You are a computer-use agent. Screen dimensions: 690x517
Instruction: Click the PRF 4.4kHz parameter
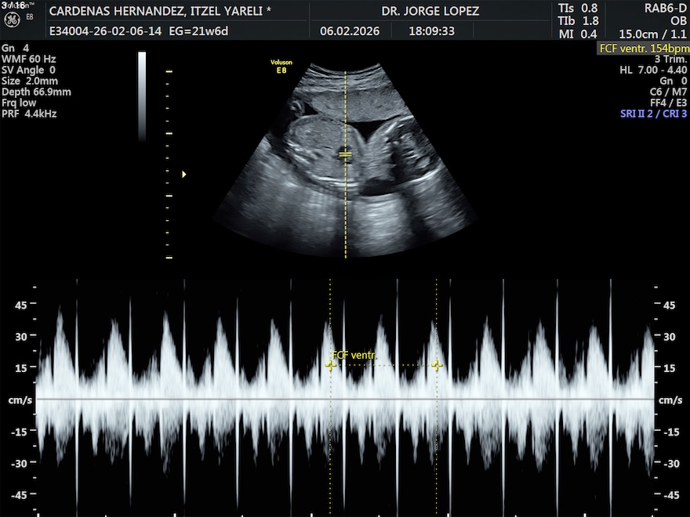pyautogui.click(x=29, y=114)
